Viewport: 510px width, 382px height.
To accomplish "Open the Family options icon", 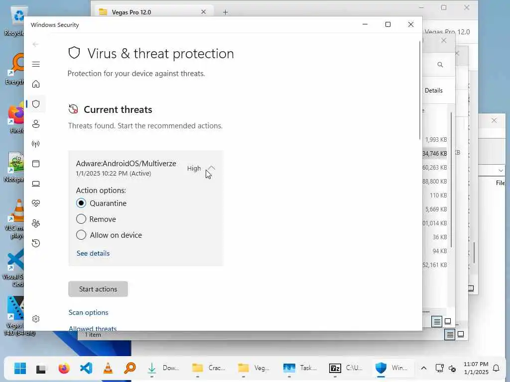I will 36,223.
